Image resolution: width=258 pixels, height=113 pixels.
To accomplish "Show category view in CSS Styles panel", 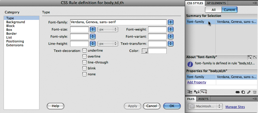I will (190, 92).
